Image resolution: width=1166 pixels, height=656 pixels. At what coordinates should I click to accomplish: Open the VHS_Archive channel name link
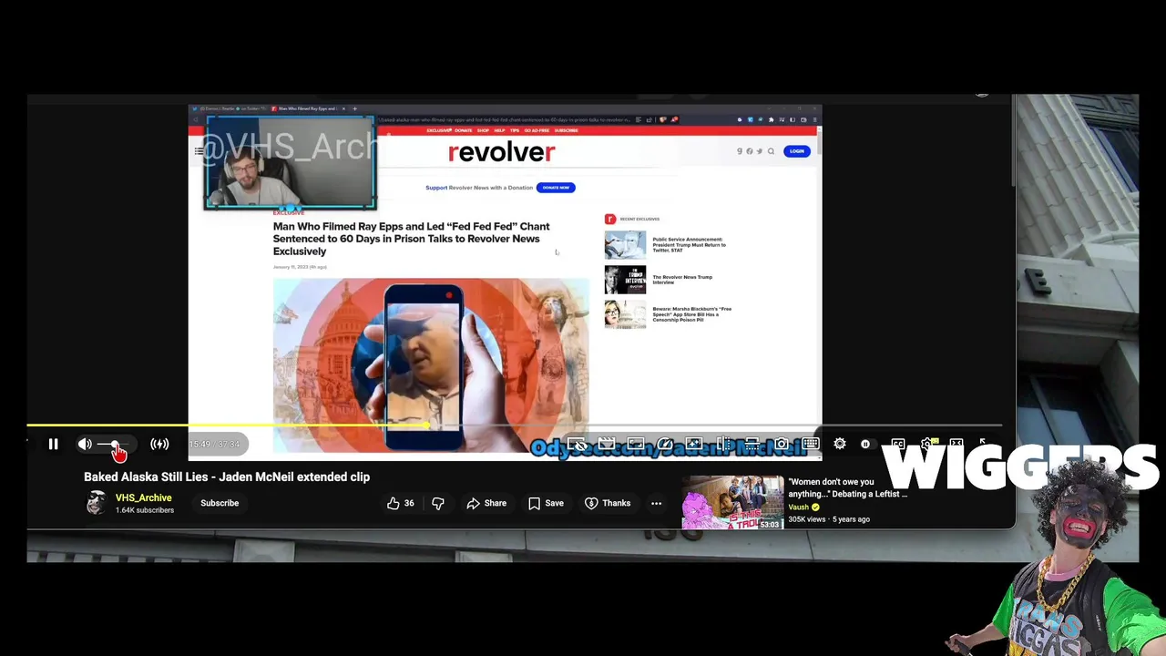[143, 497]
